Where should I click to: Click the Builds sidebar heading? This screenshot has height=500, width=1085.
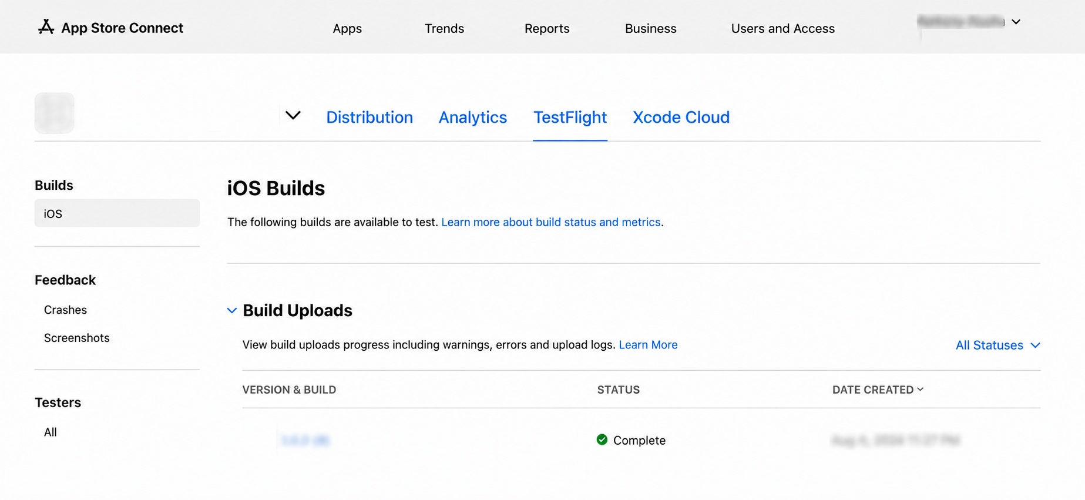(53, 185)
